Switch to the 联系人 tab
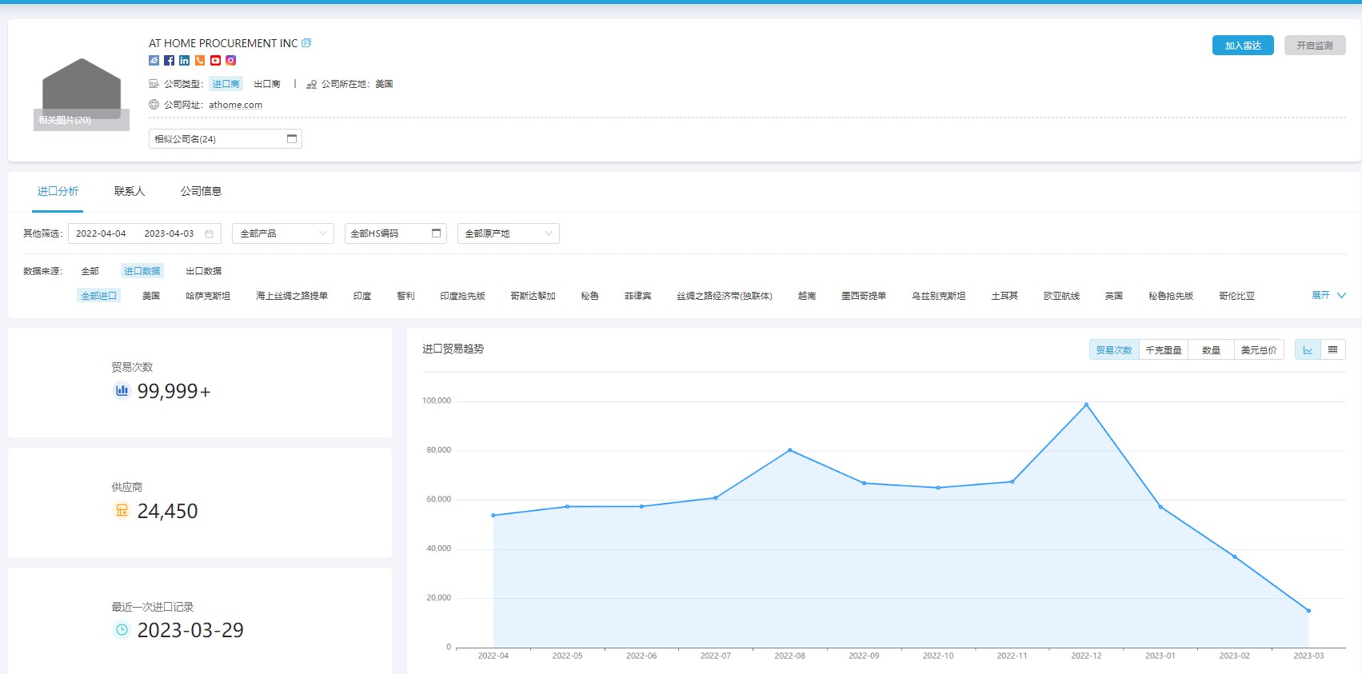 point(130,191)
